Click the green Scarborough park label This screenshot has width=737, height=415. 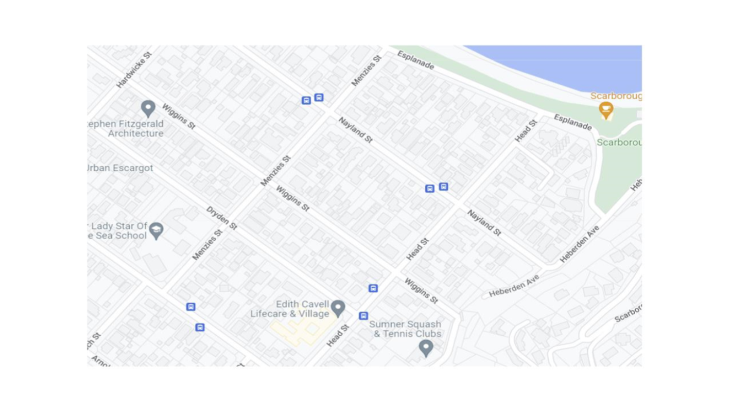(619, 142)
